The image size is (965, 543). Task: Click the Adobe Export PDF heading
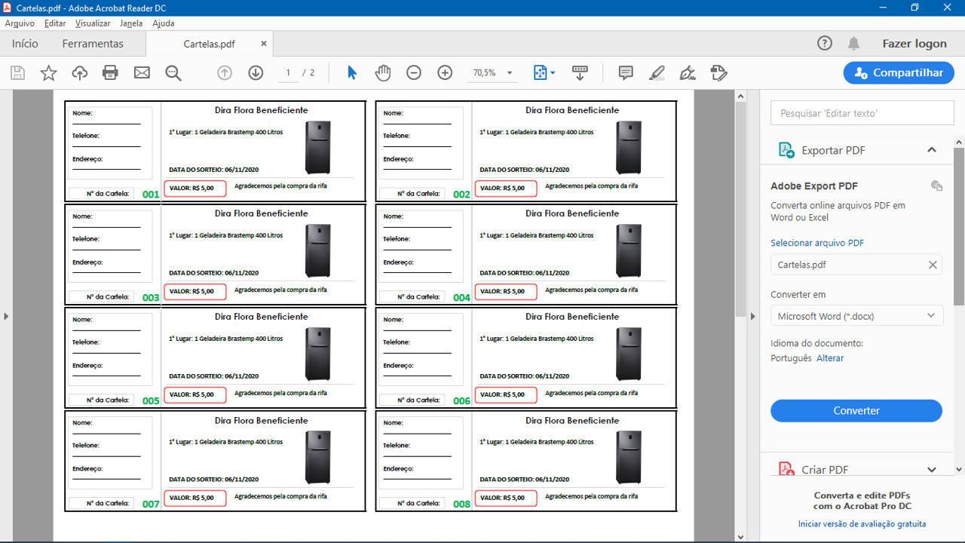(x=814, y=186)
